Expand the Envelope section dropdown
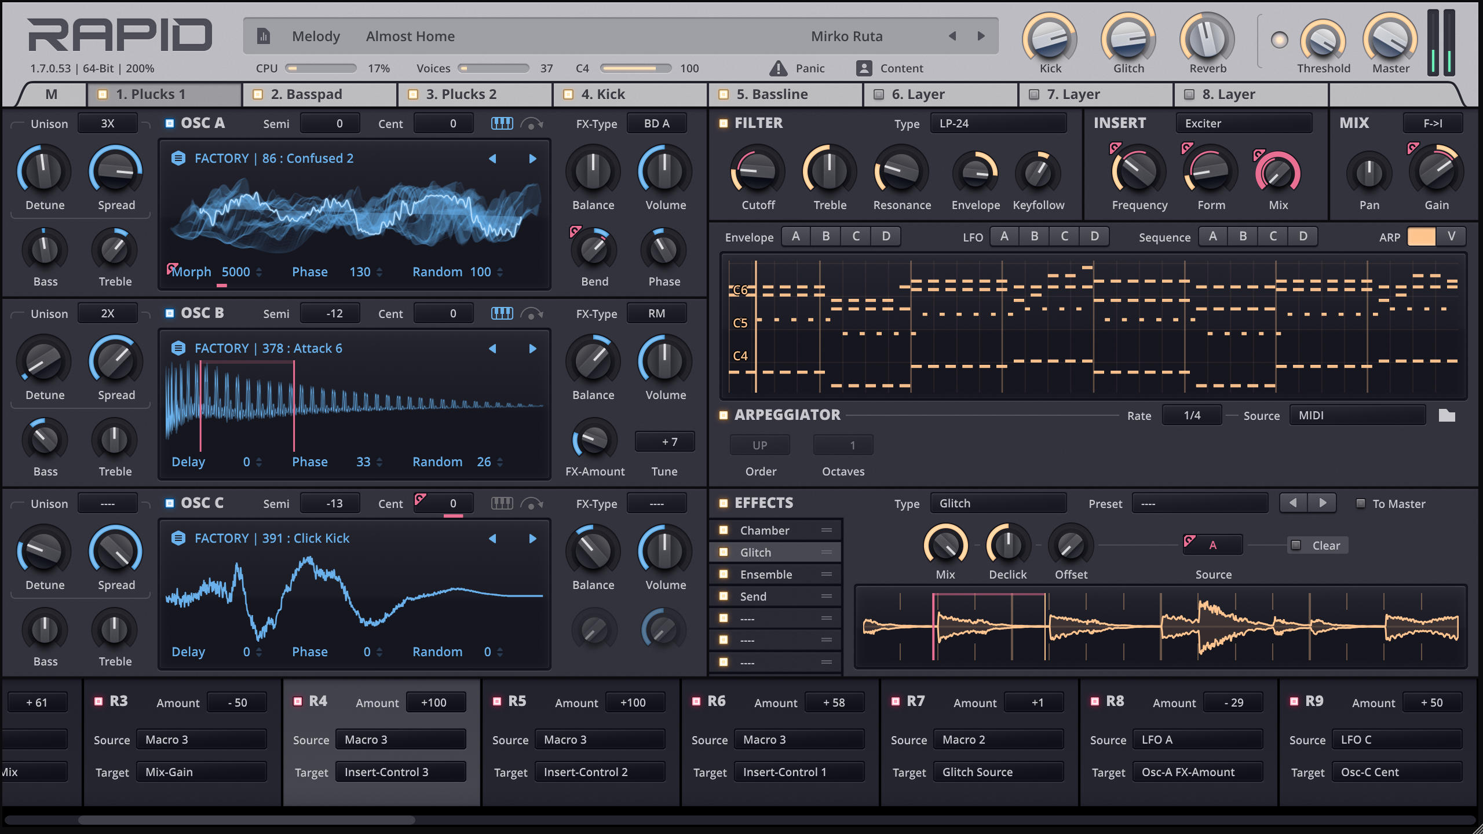 point(751,238)
